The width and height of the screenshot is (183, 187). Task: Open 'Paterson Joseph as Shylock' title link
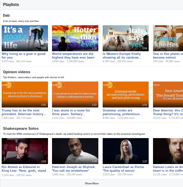(x=74, y=169)
